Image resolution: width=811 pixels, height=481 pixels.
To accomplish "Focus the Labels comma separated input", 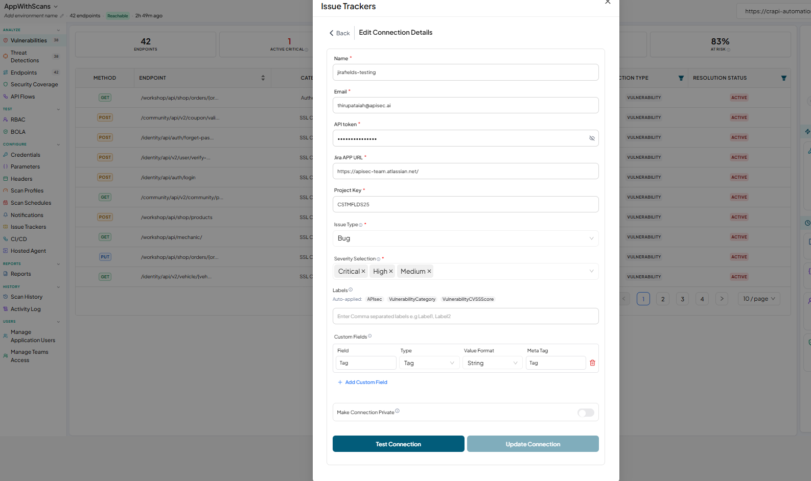I will pos(466,316).
